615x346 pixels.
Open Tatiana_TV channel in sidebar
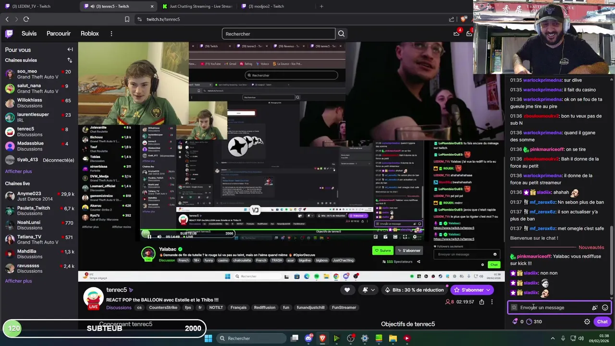click(x=38, y=239)
